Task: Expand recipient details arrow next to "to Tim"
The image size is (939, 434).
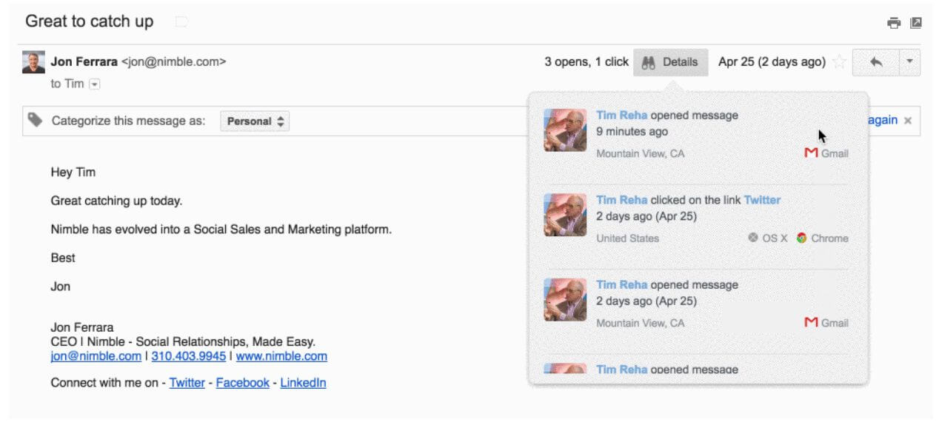Action: point(94,84)
